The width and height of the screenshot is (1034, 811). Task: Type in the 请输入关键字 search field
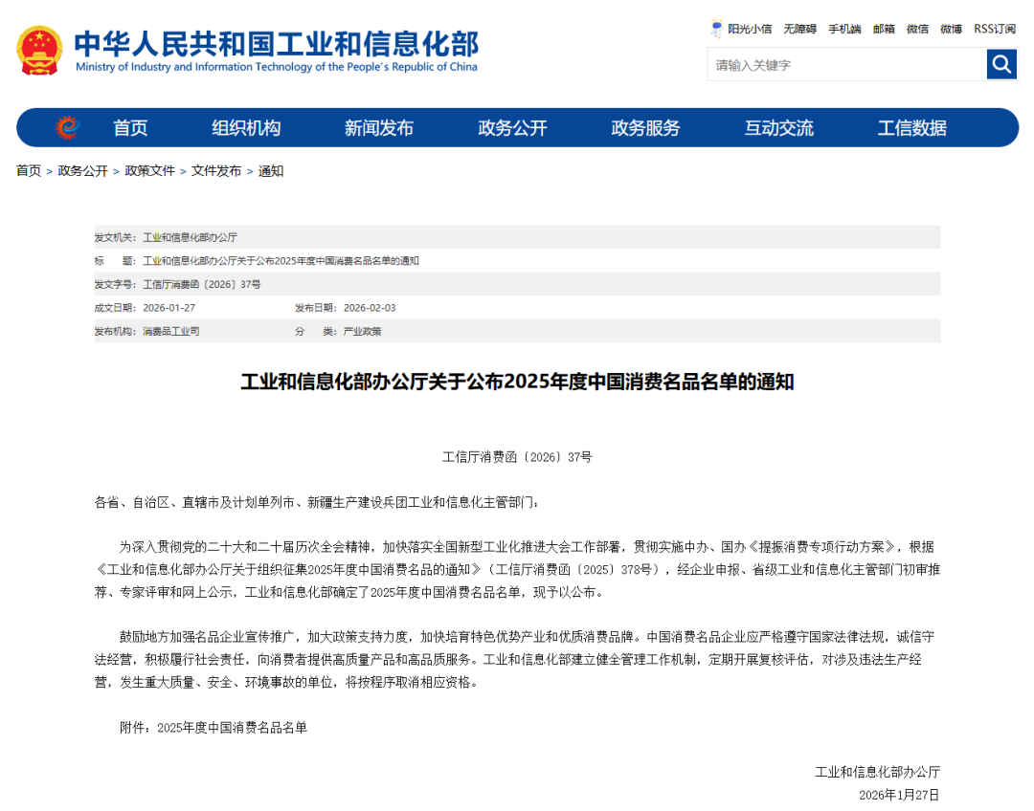pos(846,65)
